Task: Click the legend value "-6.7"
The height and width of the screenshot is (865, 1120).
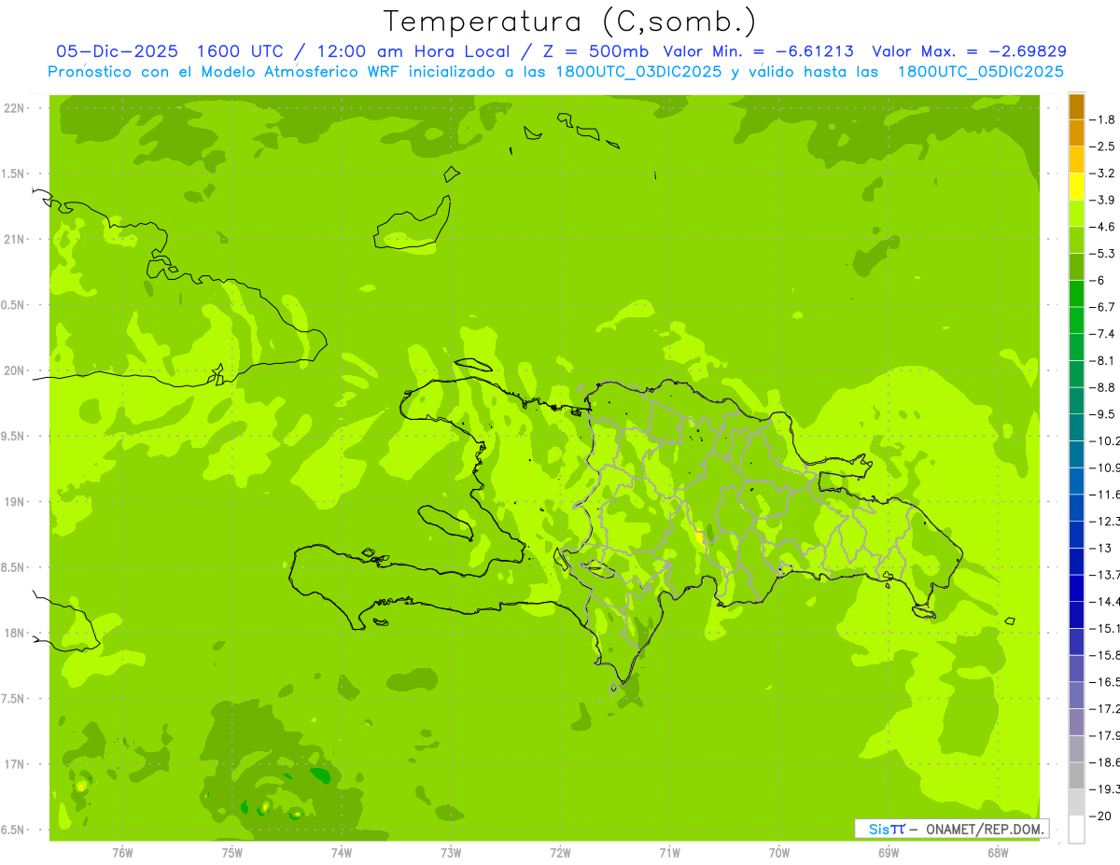Action: pyautogui.click(x=1103, y=307)
